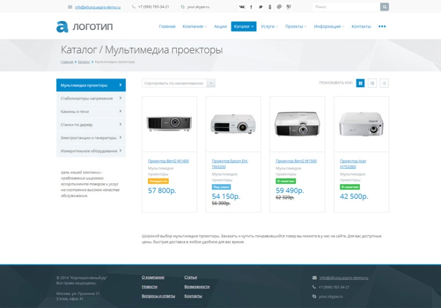This screenshot has width=441, height=308.
Task: Switch to compact table view
Action: (384, 83)
